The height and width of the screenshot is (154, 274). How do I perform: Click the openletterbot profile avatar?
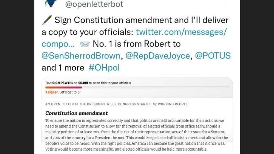click(x=51, y=3)
